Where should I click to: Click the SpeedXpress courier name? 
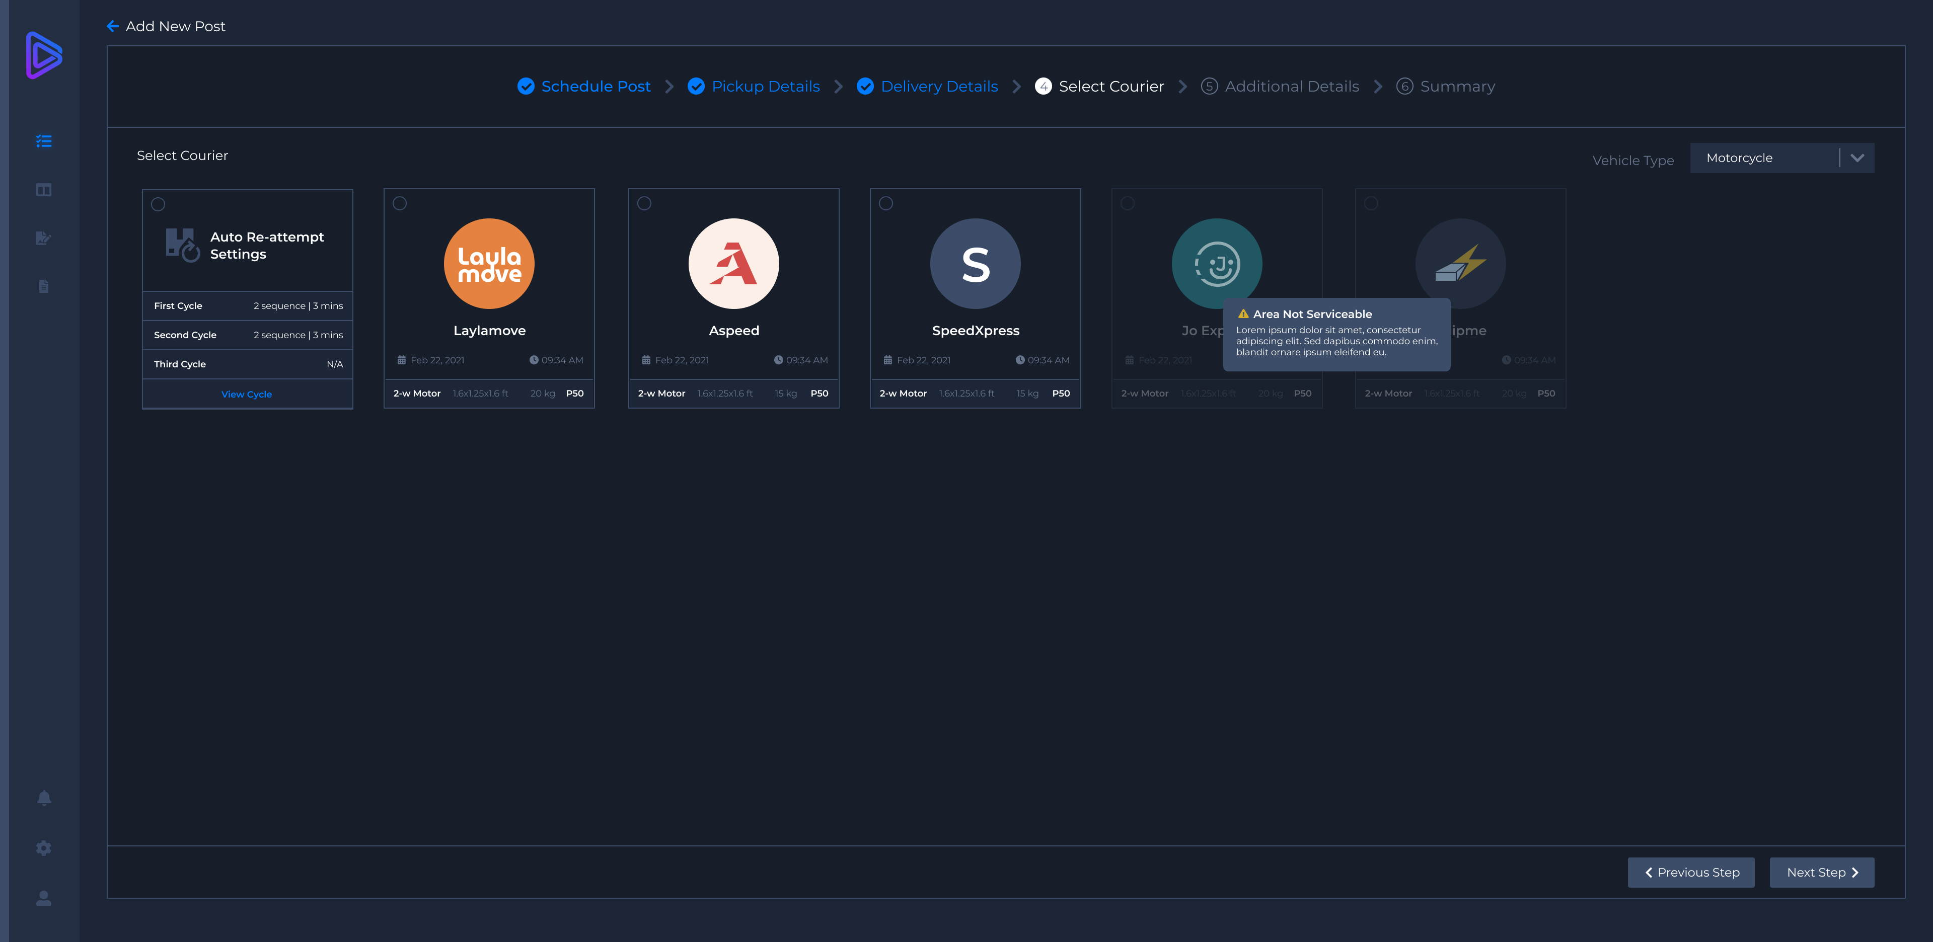pyautogui.click(x=976, y=331)
